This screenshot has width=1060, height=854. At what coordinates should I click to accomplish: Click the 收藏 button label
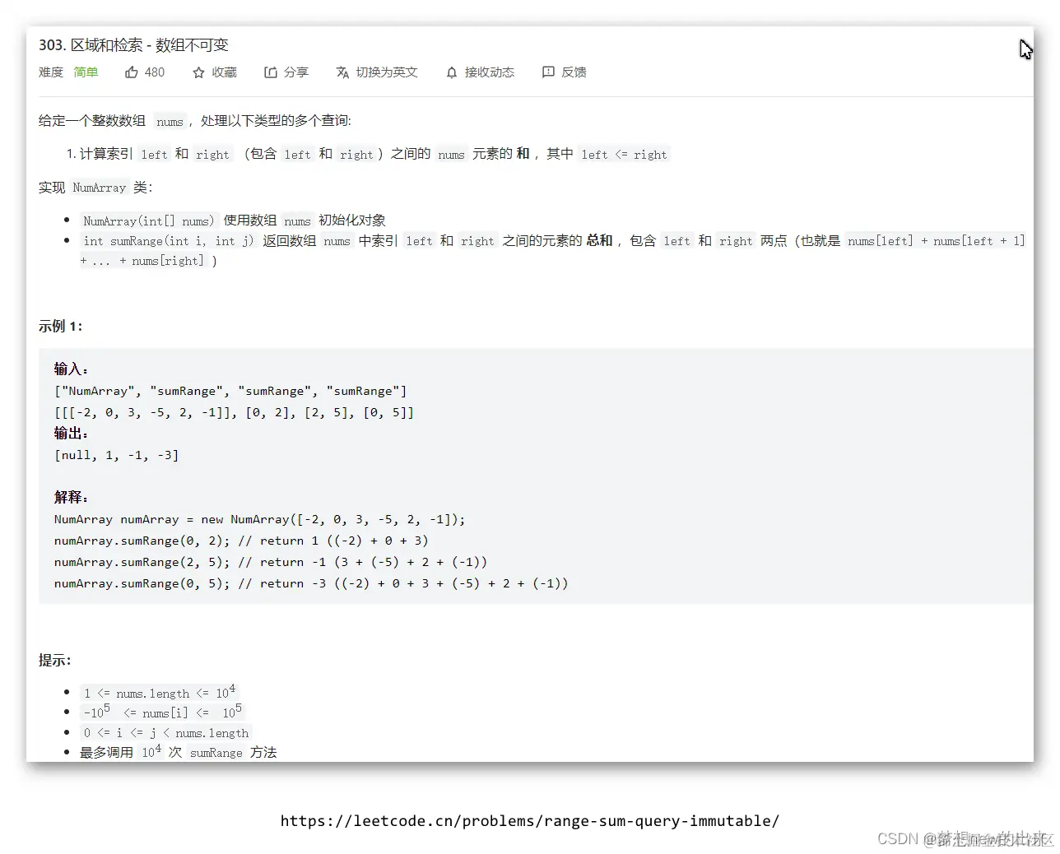point(224,72)
